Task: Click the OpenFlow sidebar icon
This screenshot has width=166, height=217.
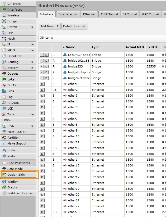Action: coord(4,56)
